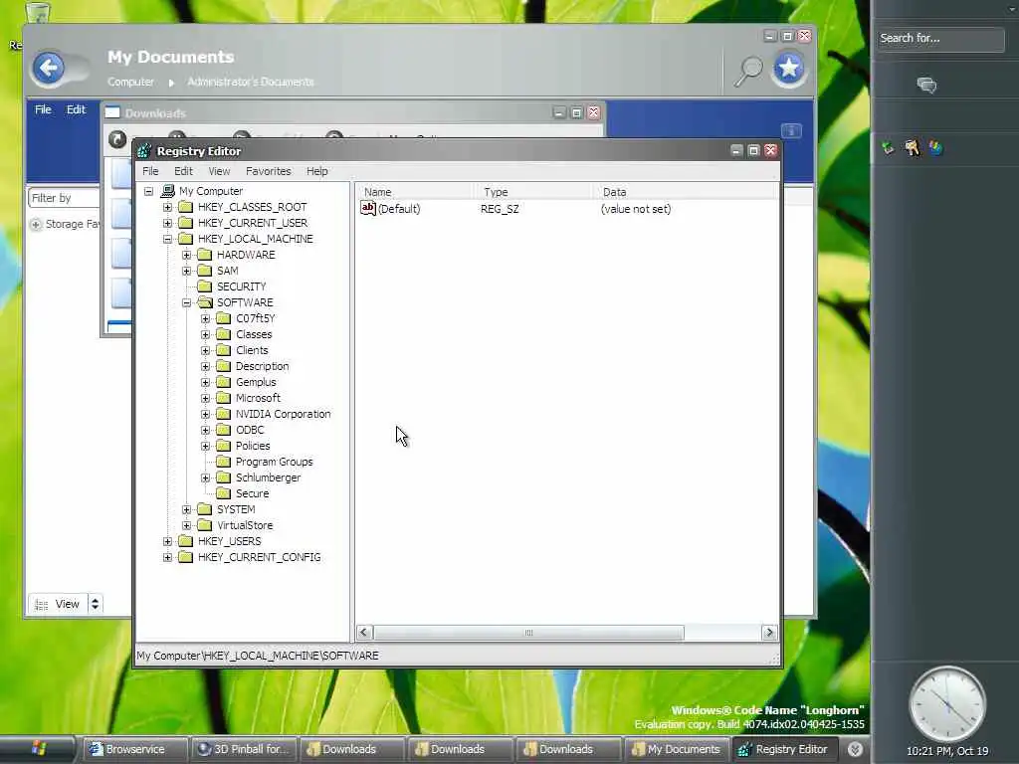Screen dimensions: 1019x764
Task: Switch to Browservice taskbar button
Action: click(134, 749)
